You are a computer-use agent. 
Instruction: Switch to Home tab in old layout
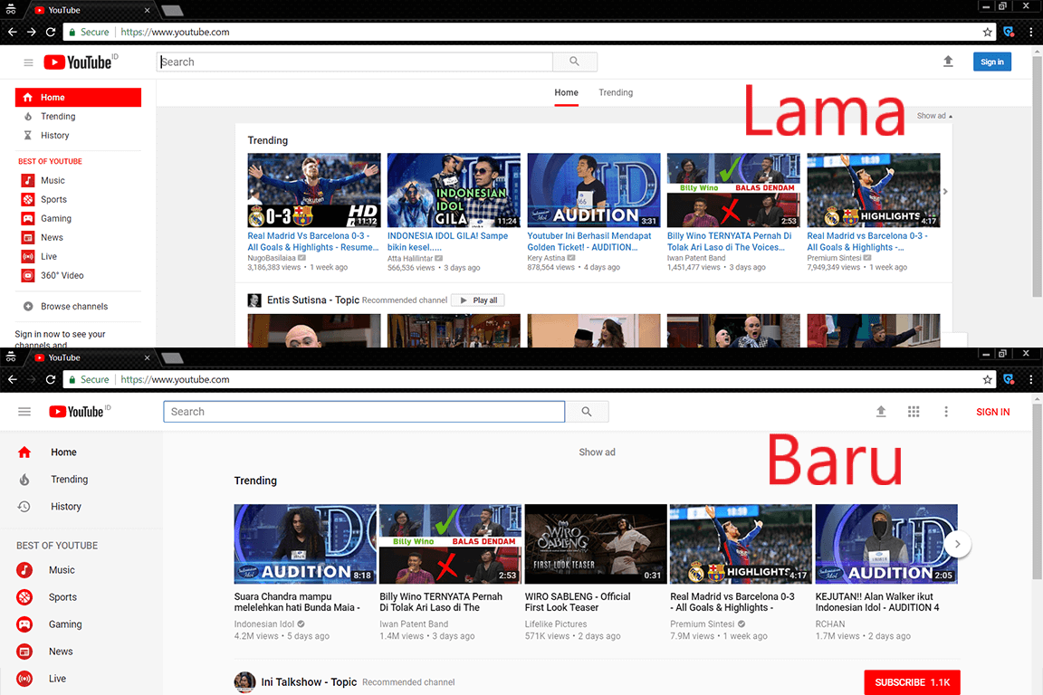tap(566, 92)
